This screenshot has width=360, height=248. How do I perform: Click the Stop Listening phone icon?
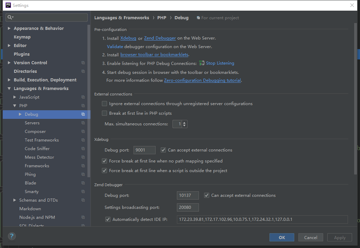(202, 63)
